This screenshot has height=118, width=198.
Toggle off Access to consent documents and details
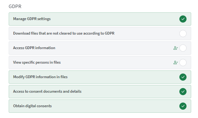183,92
